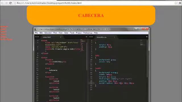Click the minimap of index.html pane

83,45
